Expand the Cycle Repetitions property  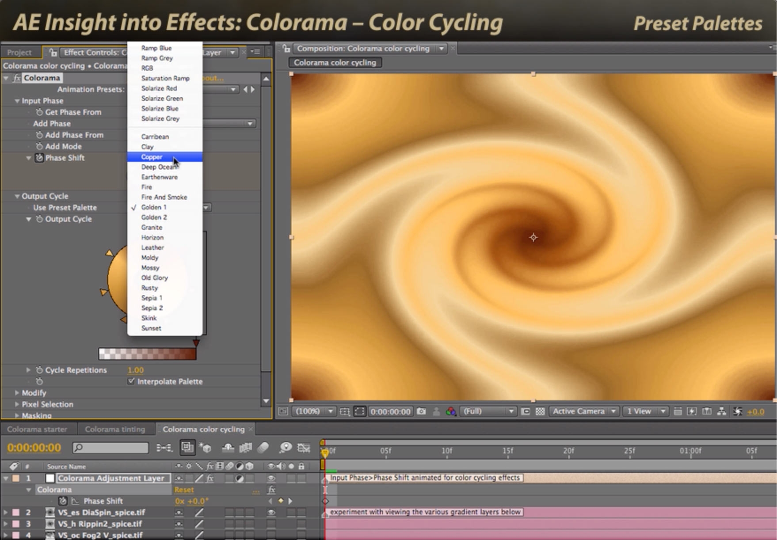point(28,370)
